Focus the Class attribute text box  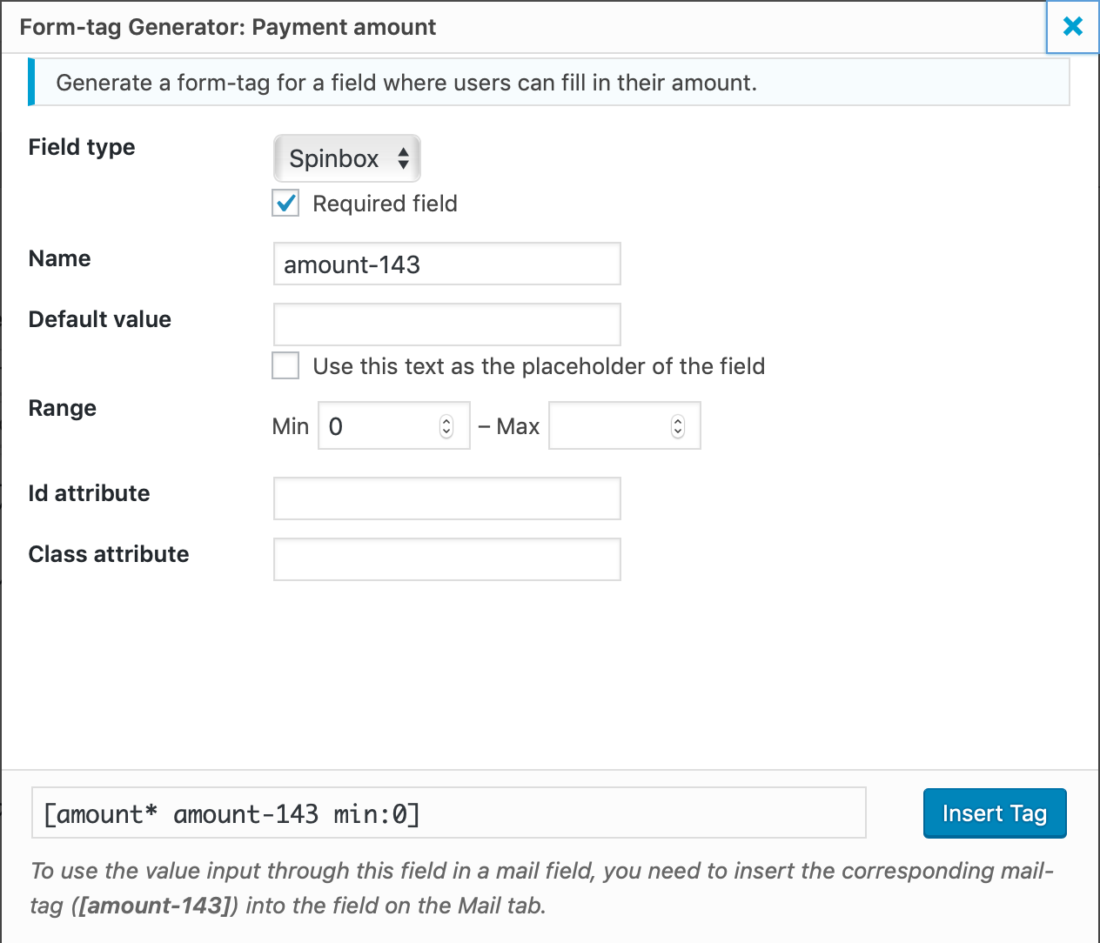446,559
